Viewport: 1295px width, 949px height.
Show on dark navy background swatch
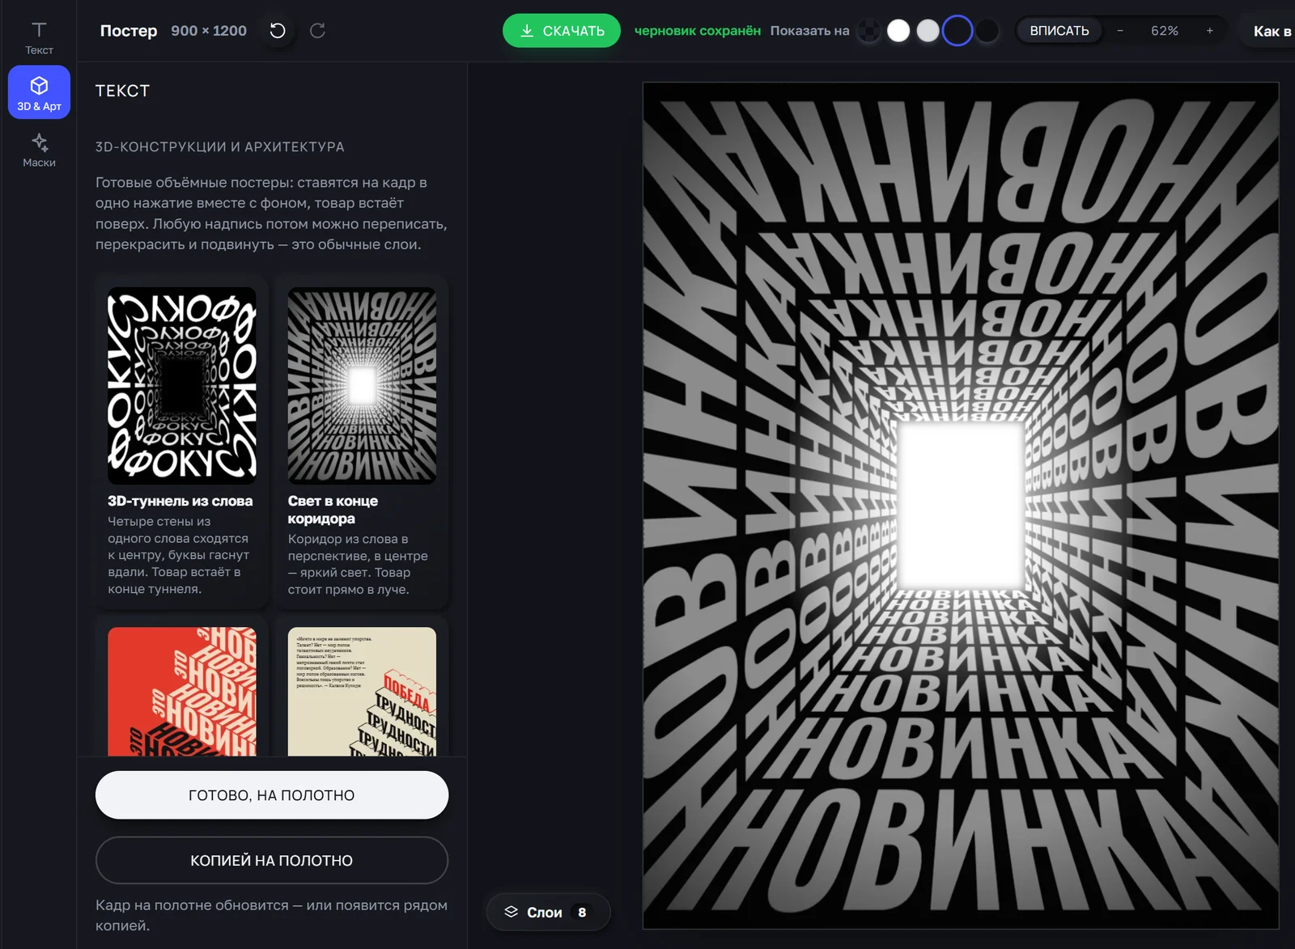point(957,31)
